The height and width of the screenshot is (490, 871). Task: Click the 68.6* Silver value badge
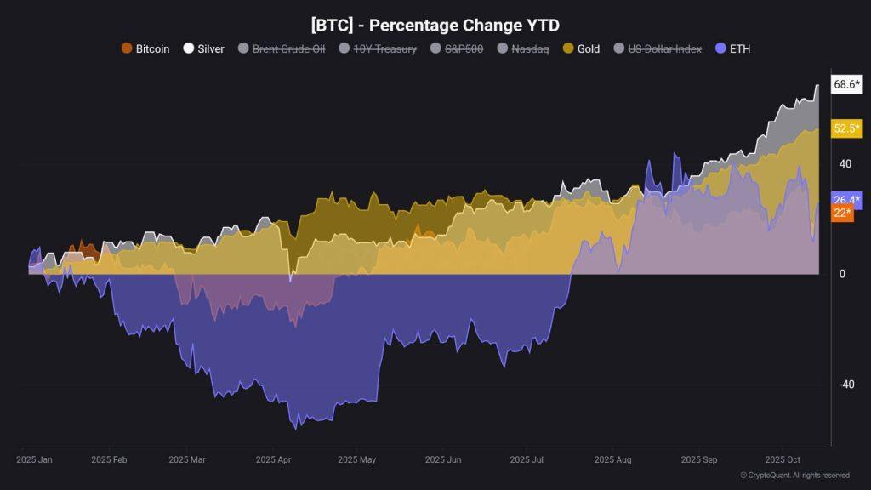pos(847,85)
